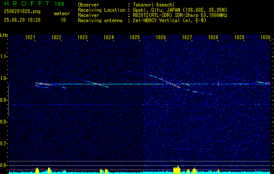274x174 pixels.
Task: Click the 1821 time axis label
Action: [30, 37]
